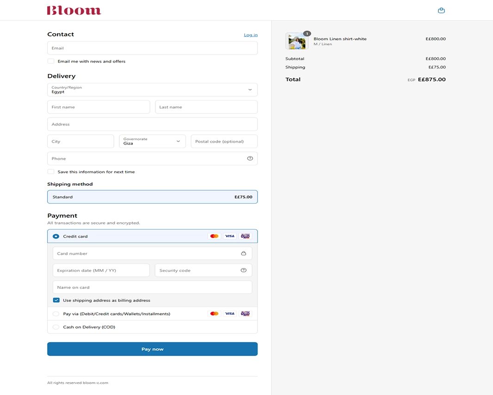Click the Name on card field
Viewport: 493px width, 395px height.
(153, 288)
